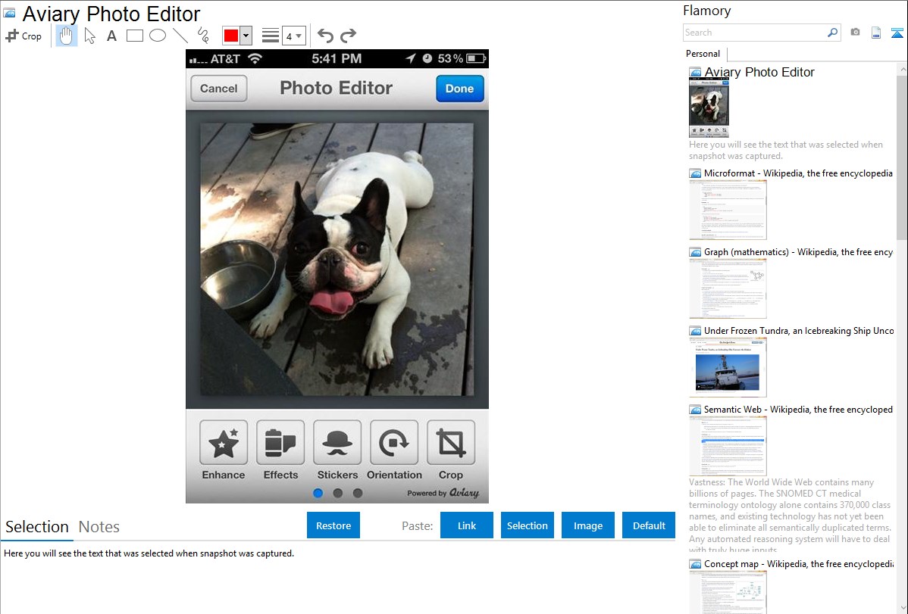Image resolution: width=908 pixels, height=614 pixels.
Task: Click the red annotation color swatch
Action: click(x=231, y=36)
